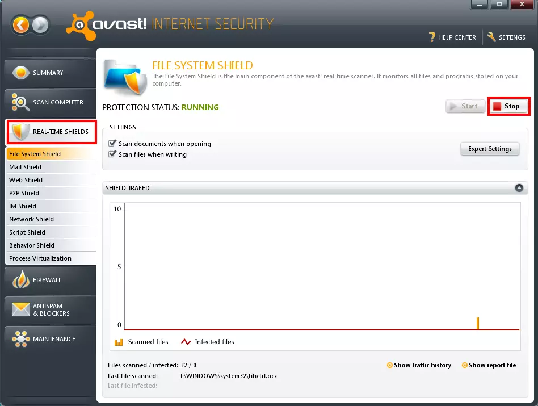Image resolution: width=538 pixels, height=406 pixels.
Task: Show traffic history link
Action: 422,365
